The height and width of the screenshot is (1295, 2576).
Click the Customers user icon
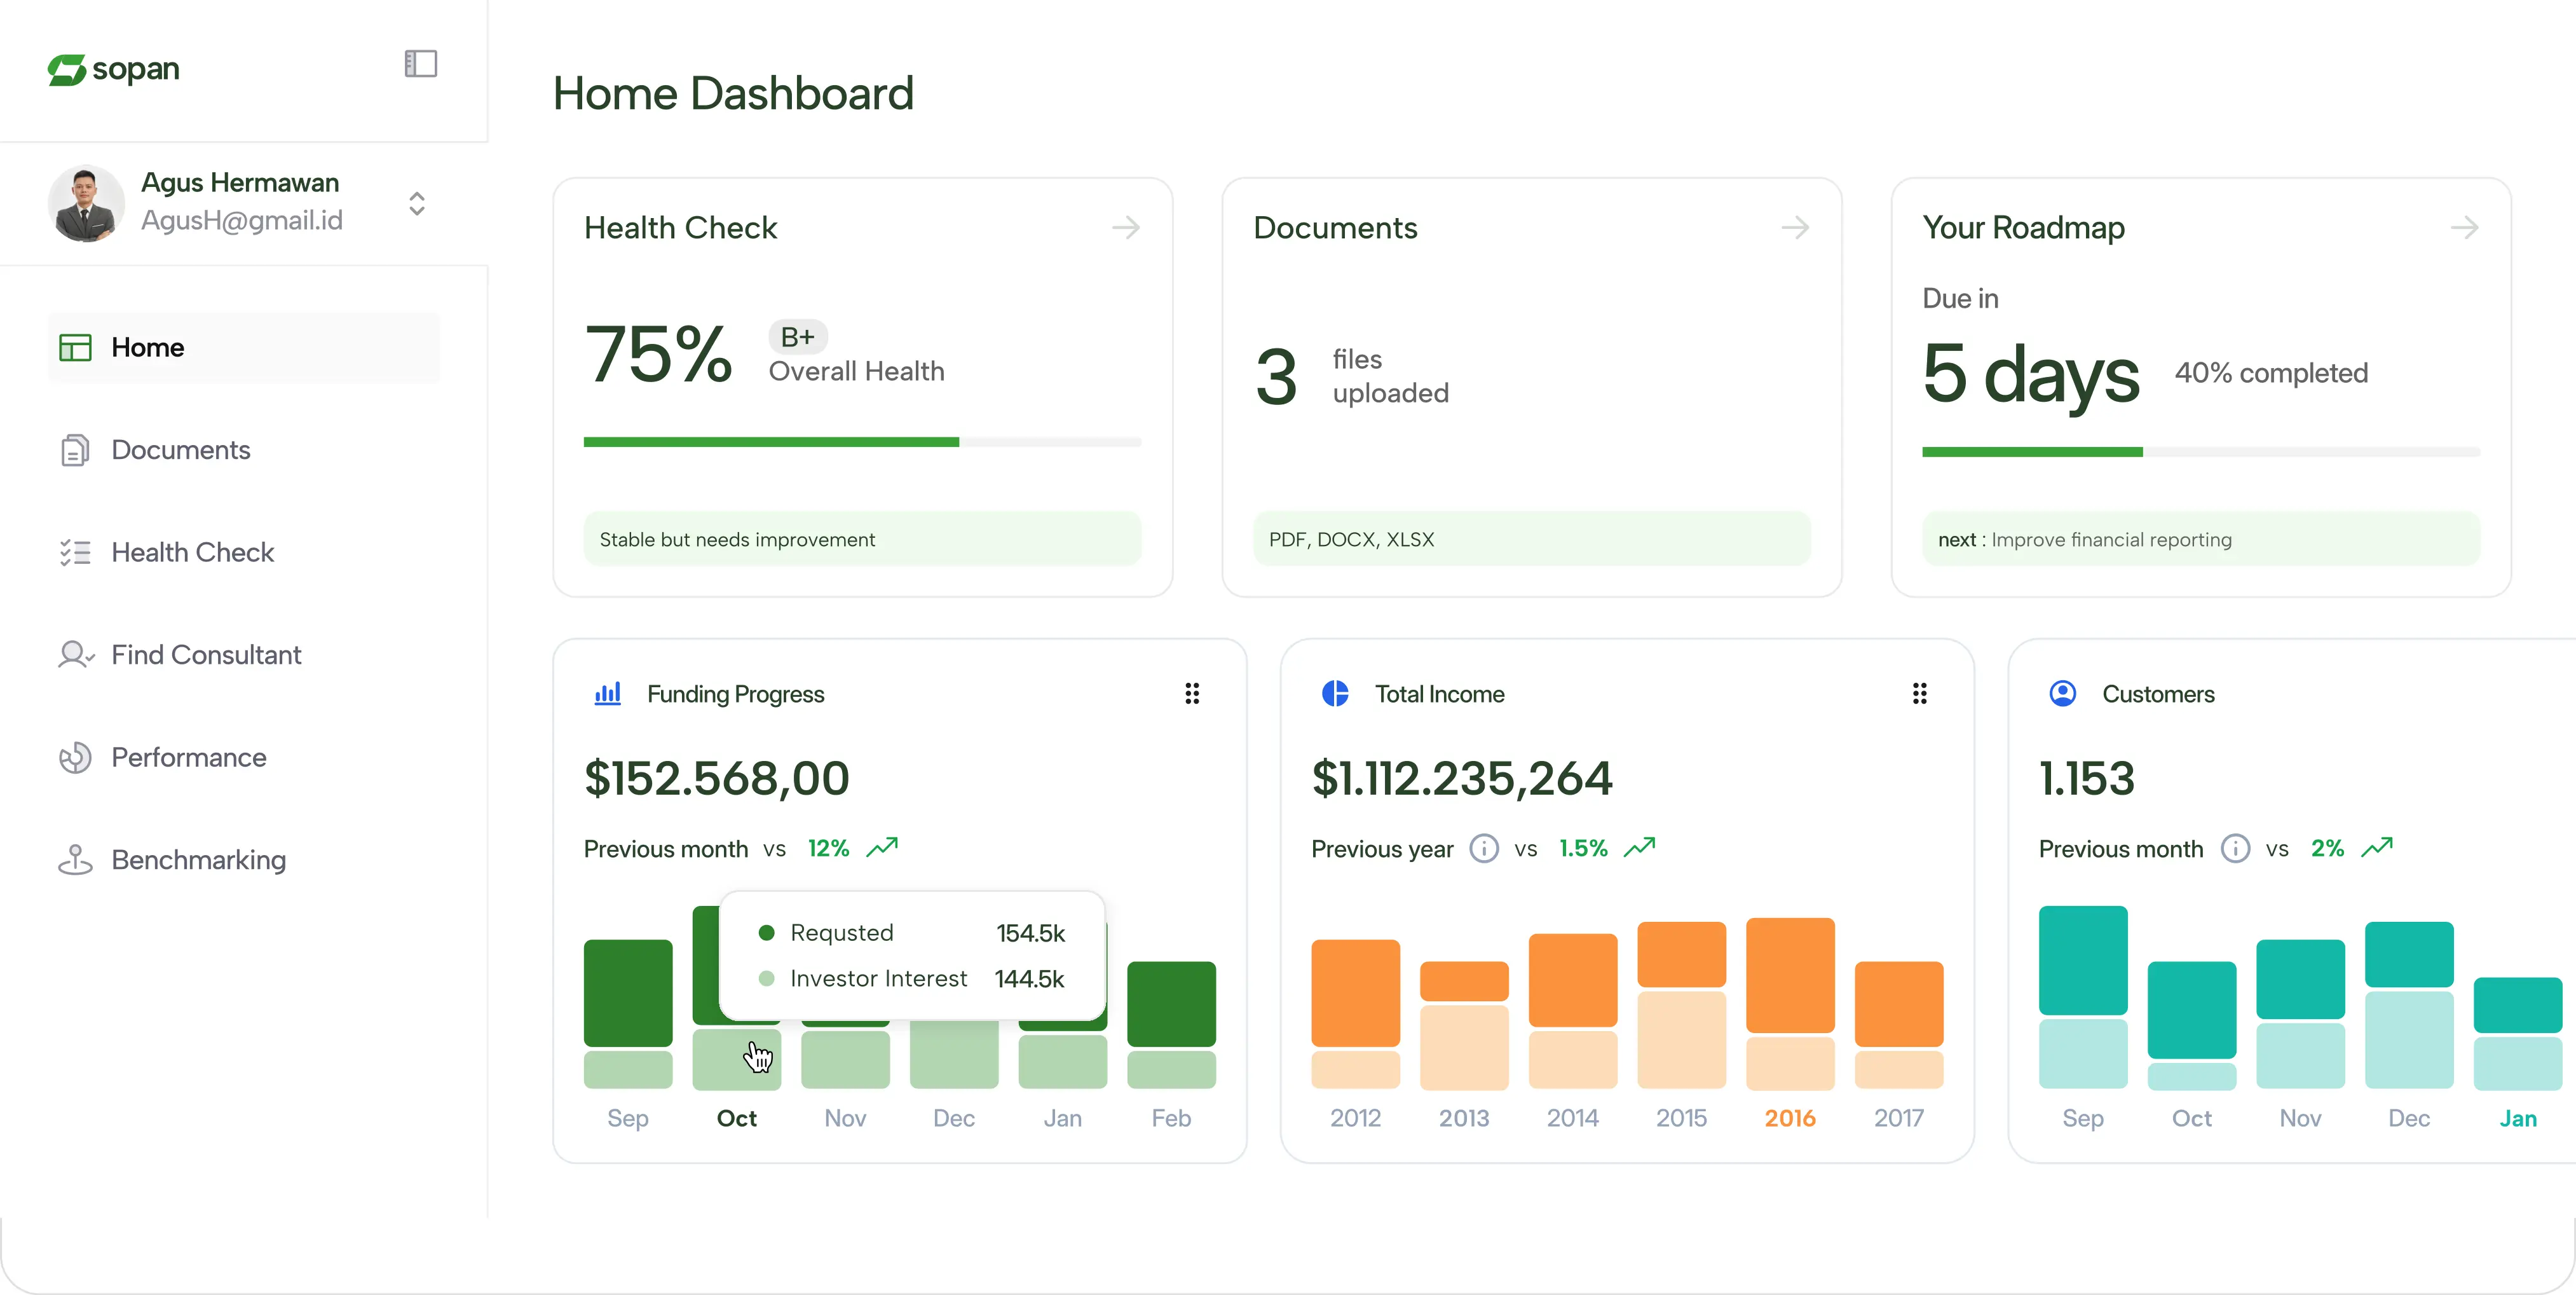pos(2063,694)
